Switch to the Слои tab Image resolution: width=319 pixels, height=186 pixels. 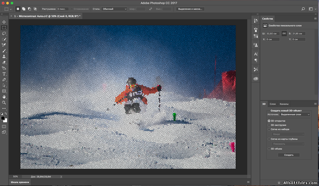pos(273,104)
